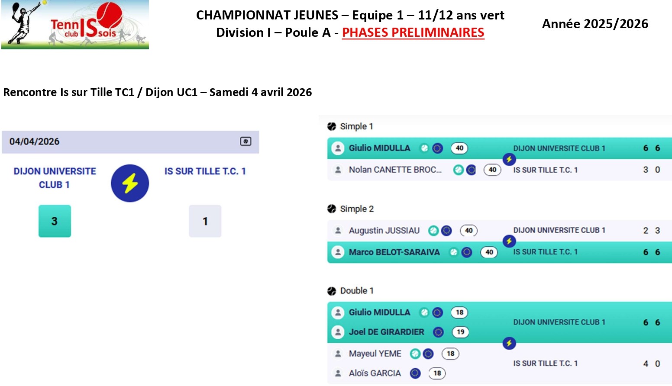This screenshot has width=672, height=386.
Task: Open the IS SUR TILLE T.C. 1 team heading
Action: pyautogui.click(x=205, y=171)
